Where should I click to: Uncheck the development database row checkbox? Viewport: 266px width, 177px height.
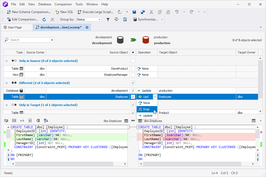coord(133,91)
